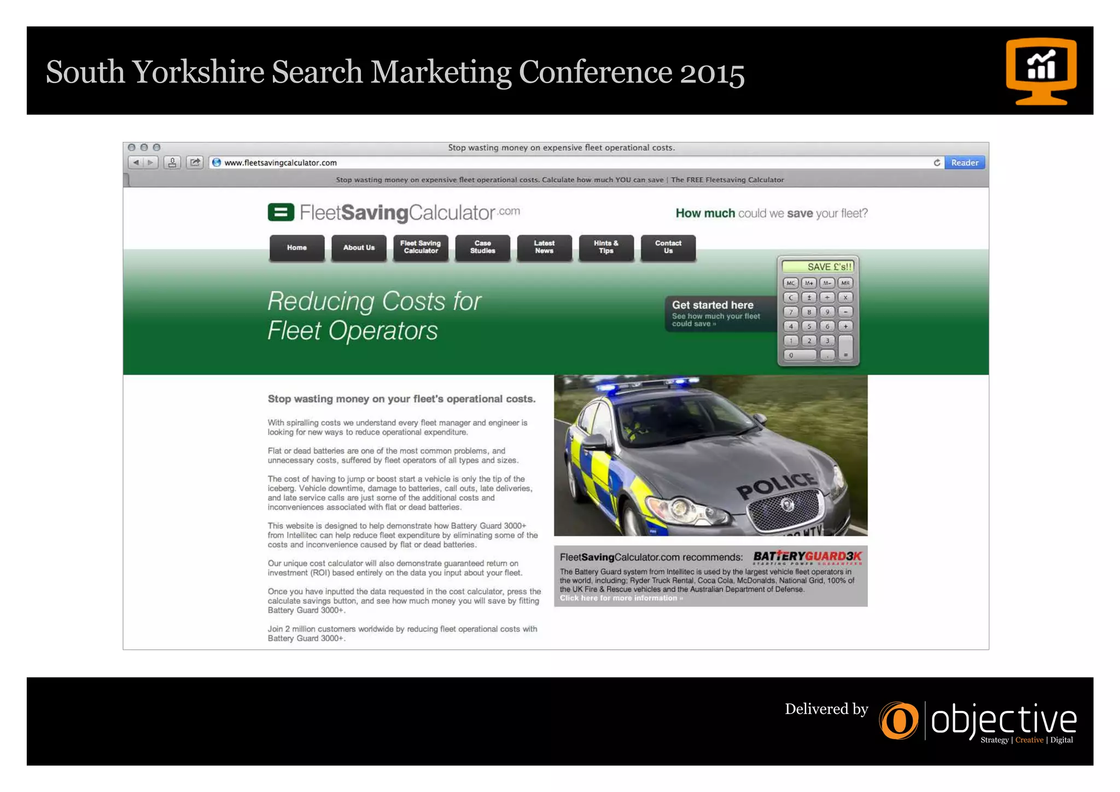Click the 1 key on the calculator
Viewport: 1120px width, 792px height.
791,340
